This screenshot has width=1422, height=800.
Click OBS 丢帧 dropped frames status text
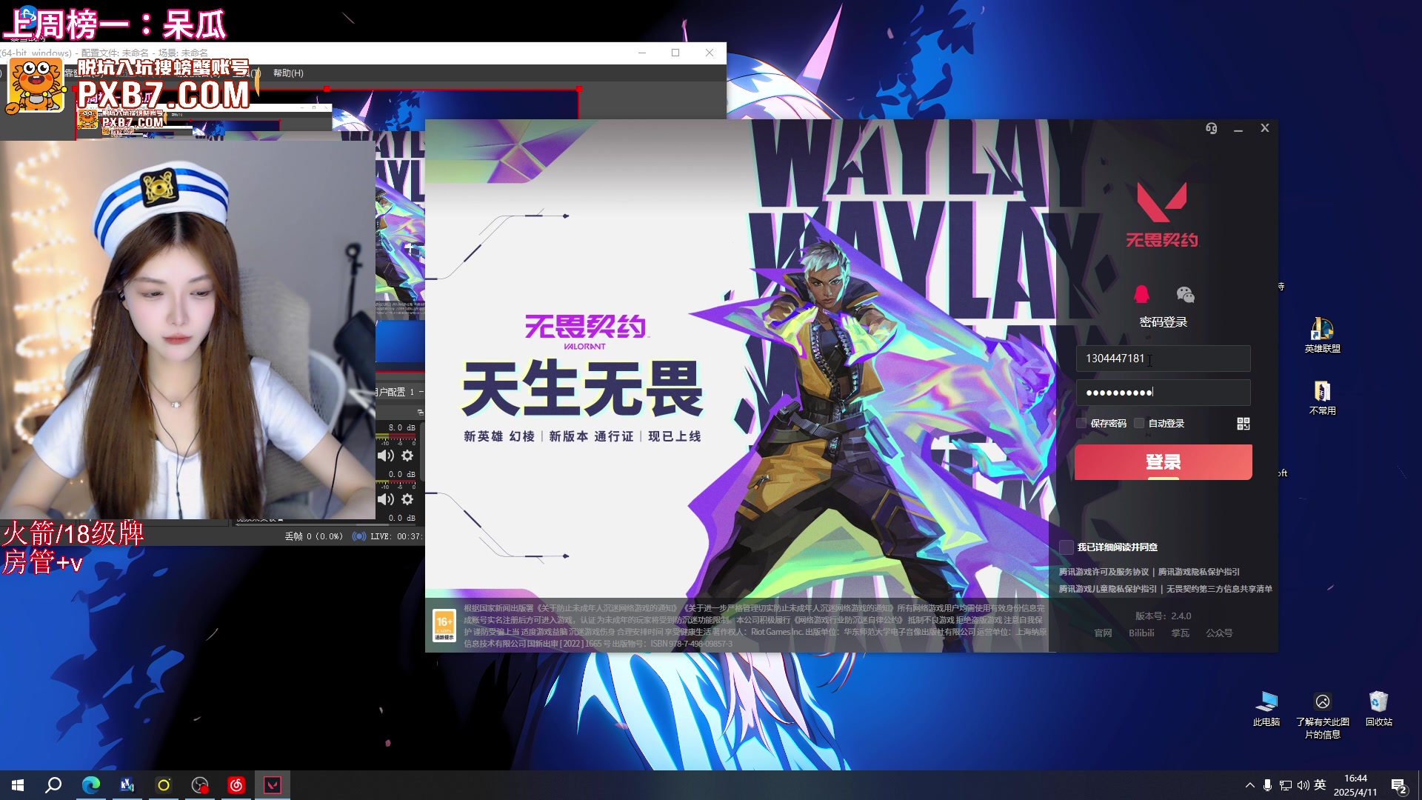point(313,536)
